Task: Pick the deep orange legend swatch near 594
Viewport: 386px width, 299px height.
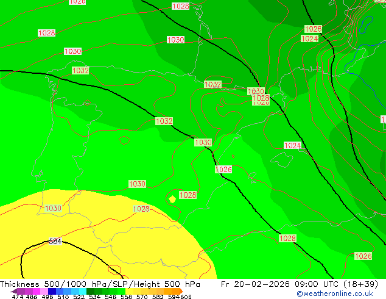Action: pos(177,291)
